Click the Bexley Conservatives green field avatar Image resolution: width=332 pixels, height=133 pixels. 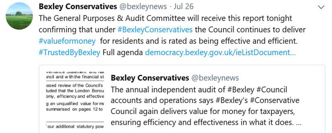[x=20, y=16]
